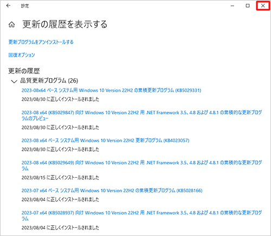
Task: Open the KB5029331 cumulative update link
Action: (111, 90)
